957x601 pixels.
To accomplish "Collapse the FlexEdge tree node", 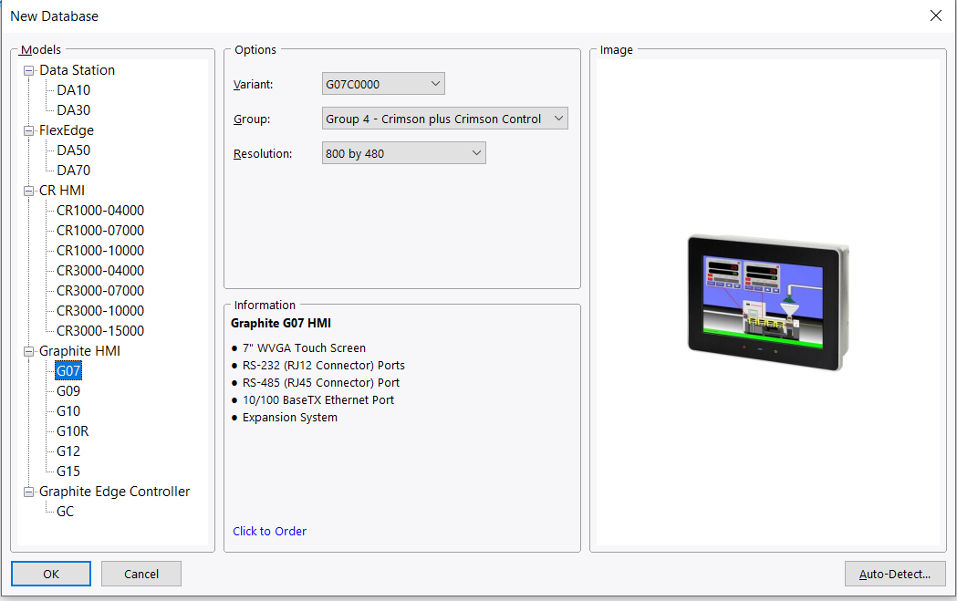I will [28, 130].
